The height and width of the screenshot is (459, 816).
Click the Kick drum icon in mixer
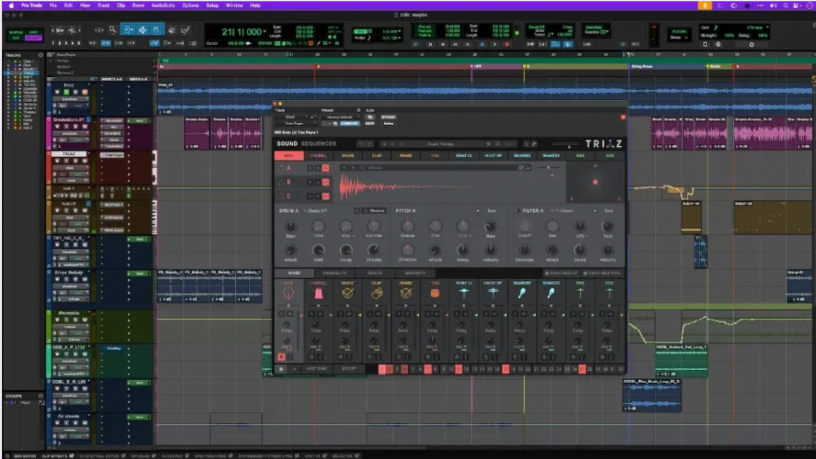(289, 293)
